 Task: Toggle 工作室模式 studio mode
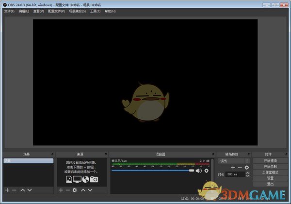point(270,173)
